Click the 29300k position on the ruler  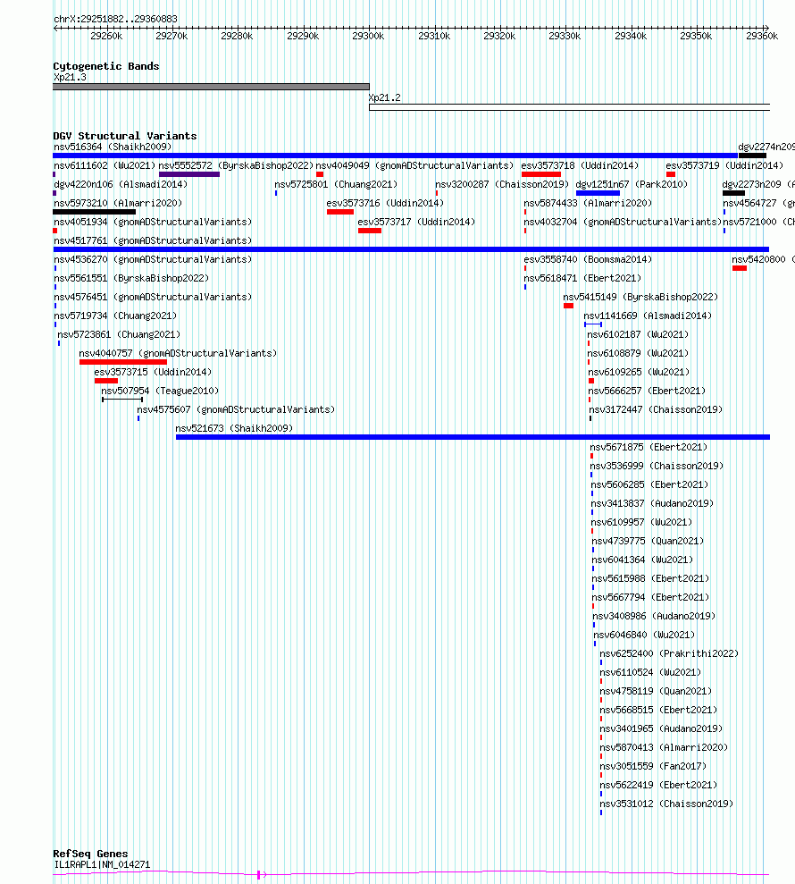pyautogui.click(x=368, y=36)
